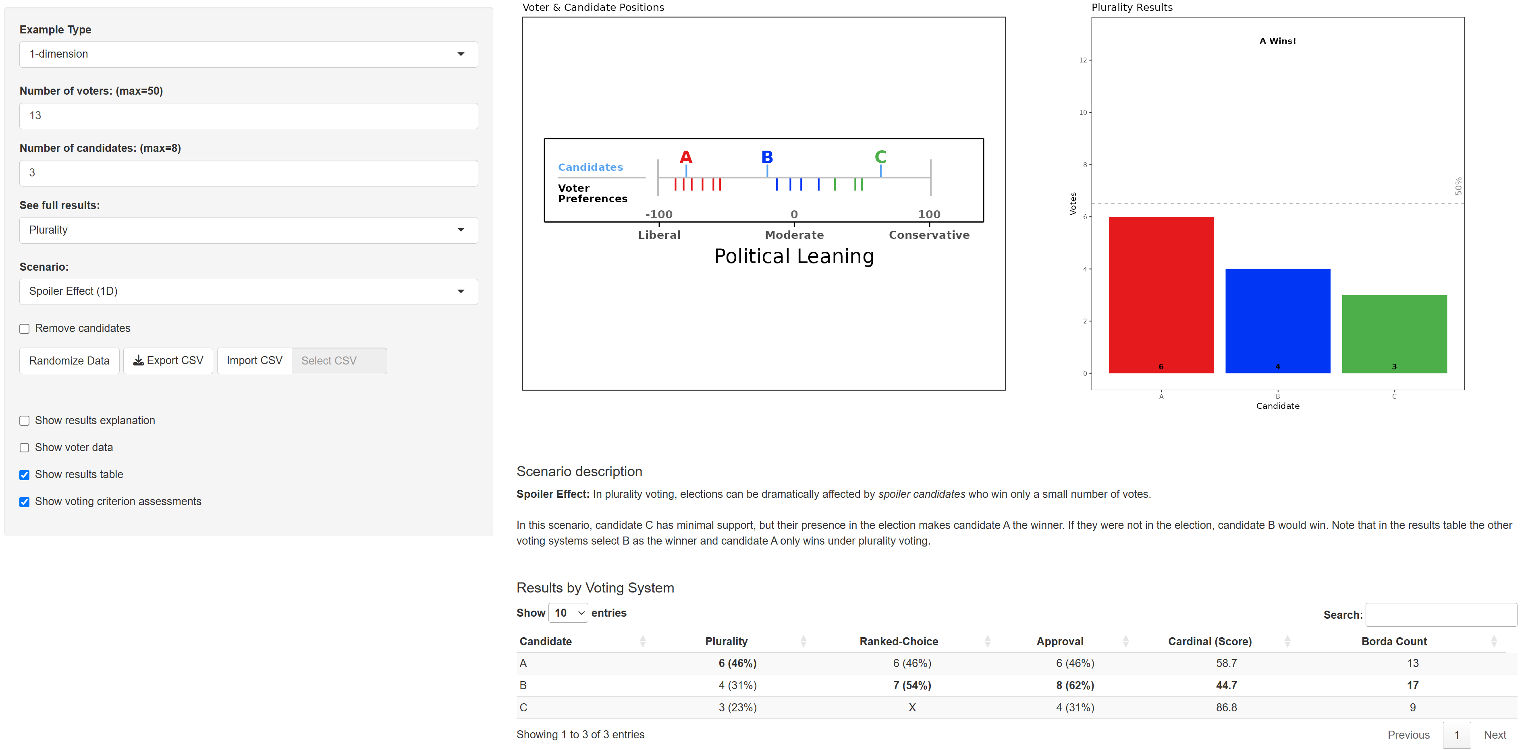Sort table by Candidate column arrows
This screenshot has height=750, width=1528.
[x=642, y=641]
